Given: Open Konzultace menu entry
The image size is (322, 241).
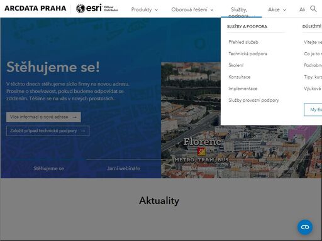Looking at the screenshot, I should tap(240, 77).
